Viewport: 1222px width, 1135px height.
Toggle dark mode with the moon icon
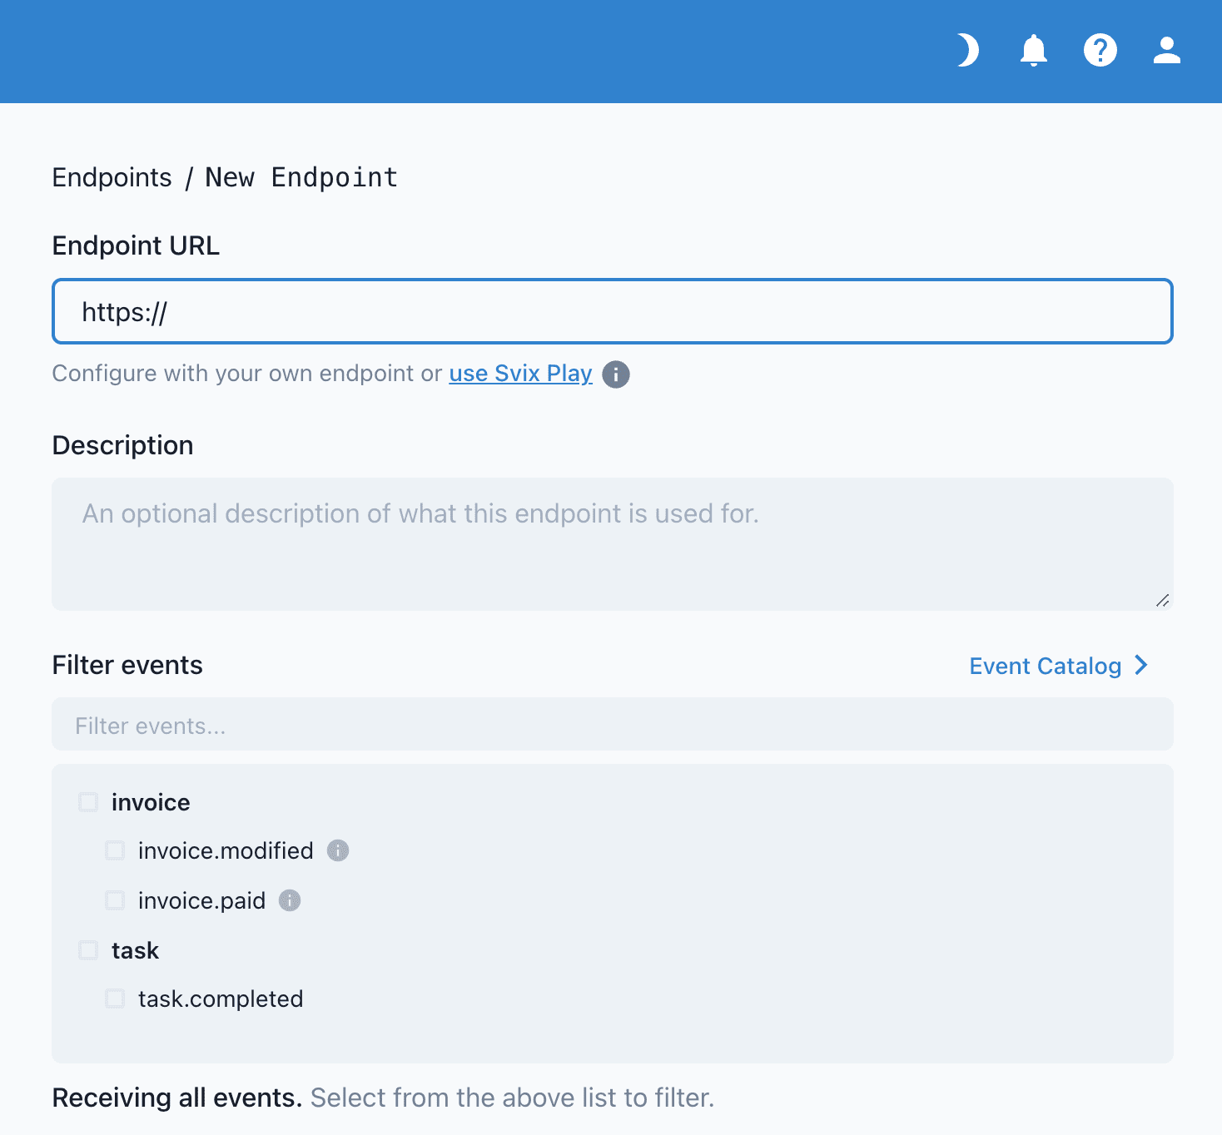pyautogui.click(x=966, y=51)
